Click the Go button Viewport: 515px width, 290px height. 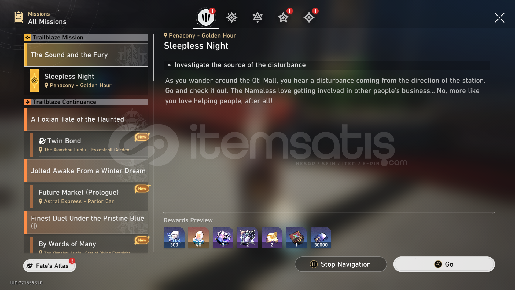coord(444,264)
